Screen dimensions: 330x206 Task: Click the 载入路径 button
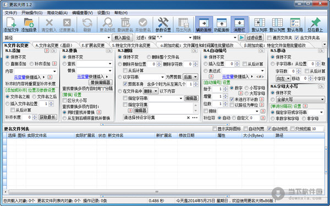[x=122, y=38]
